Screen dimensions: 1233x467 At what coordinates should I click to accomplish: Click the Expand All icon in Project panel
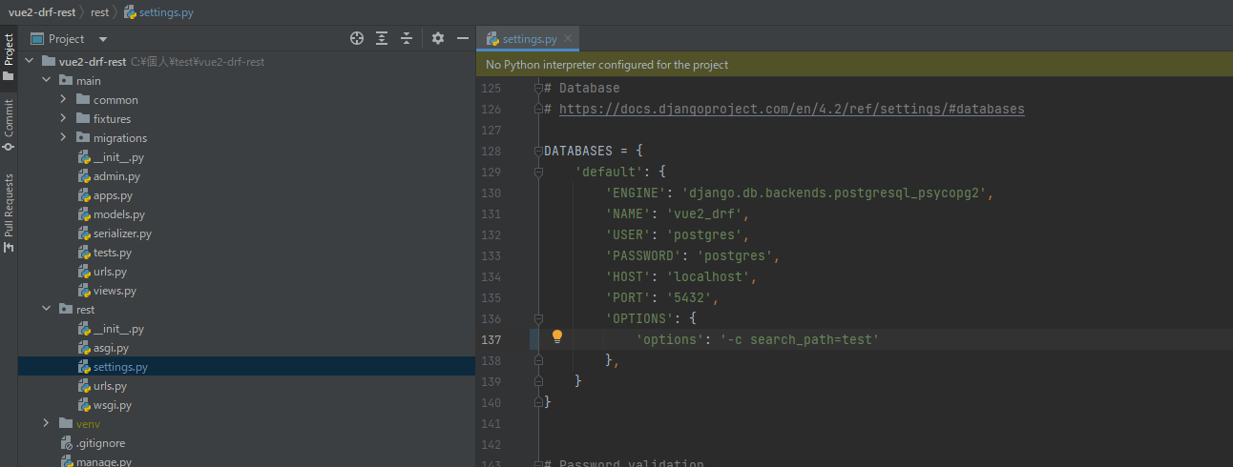click(382, 38)
